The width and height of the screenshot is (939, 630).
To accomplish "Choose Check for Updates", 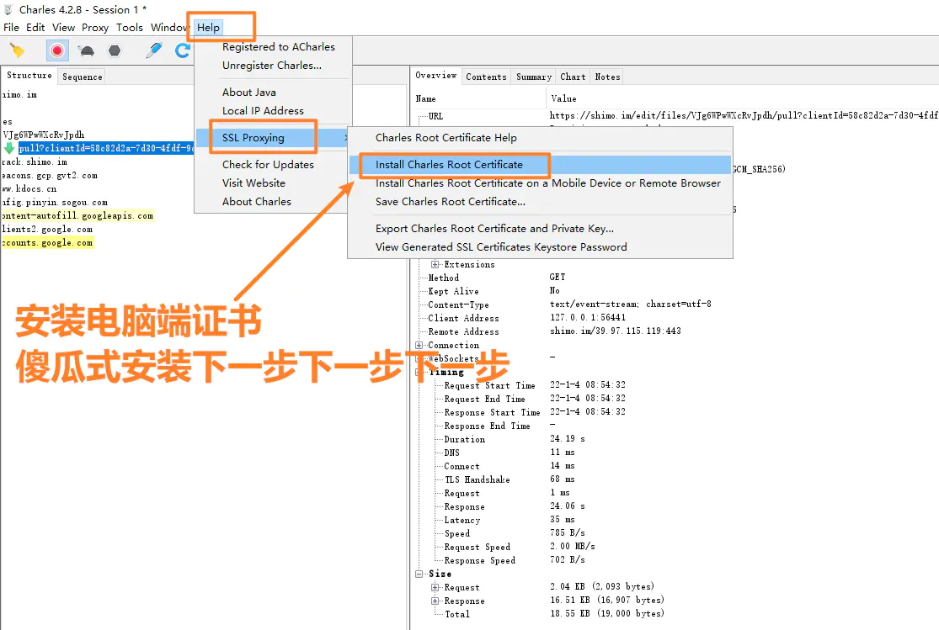I will coord(268,165).
